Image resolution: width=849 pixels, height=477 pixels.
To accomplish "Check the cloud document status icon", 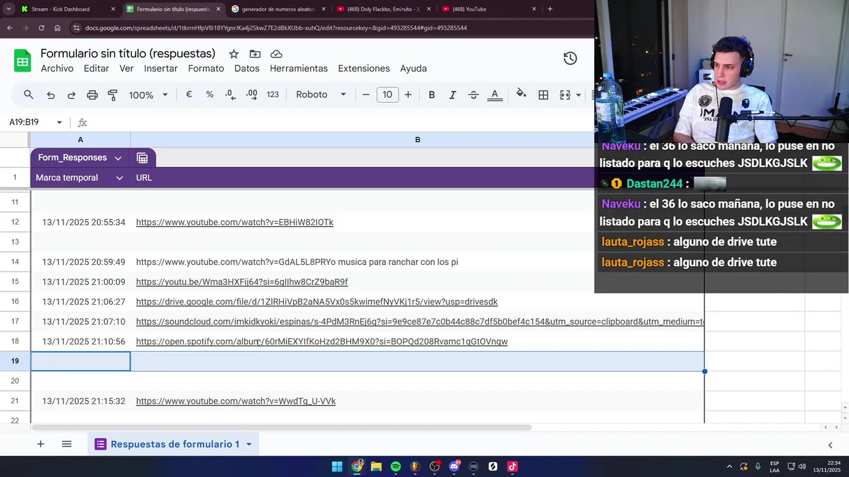I will click(277, 54).
